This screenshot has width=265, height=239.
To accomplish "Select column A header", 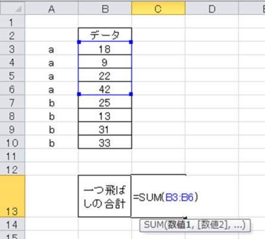I will [52, 9].
